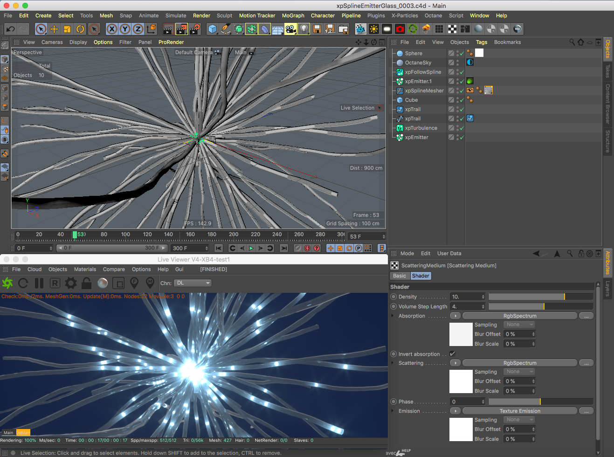
Task: Expand the Scattering shader arrow button
Action: tap(455, 363)
